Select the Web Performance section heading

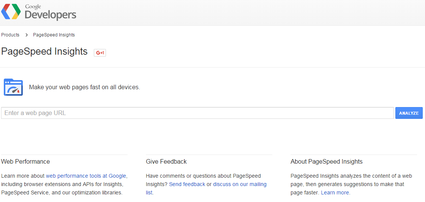[25, 162]
